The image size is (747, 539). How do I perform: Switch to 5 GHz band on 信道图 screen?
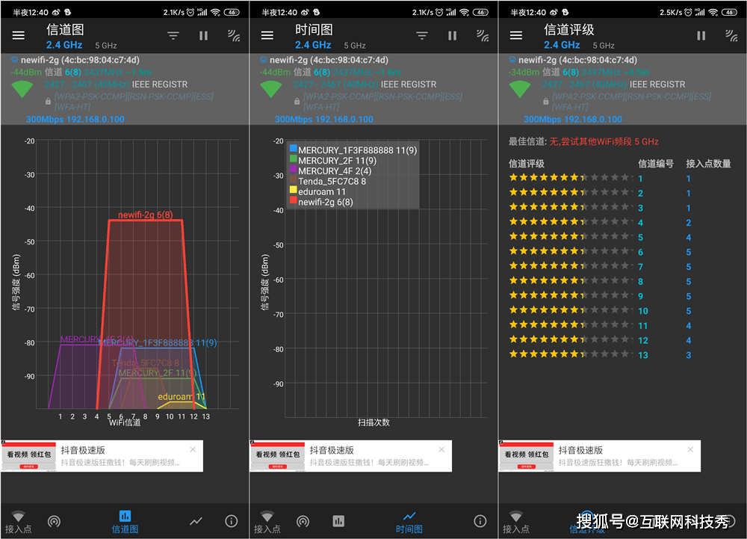[x=106, y=46]
